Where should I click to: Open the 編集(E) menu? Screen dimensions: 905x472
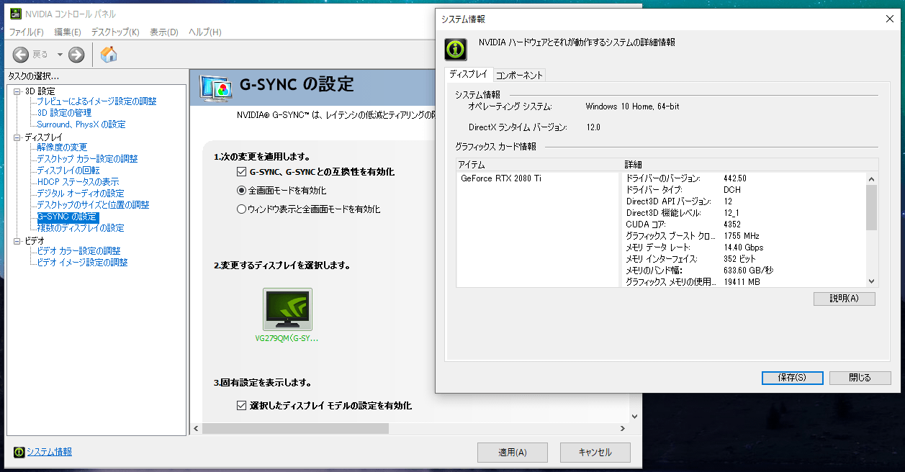tap(67, 32)
